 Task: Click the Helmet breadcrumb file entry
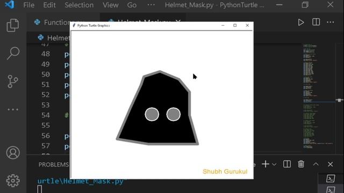[54, 38]
